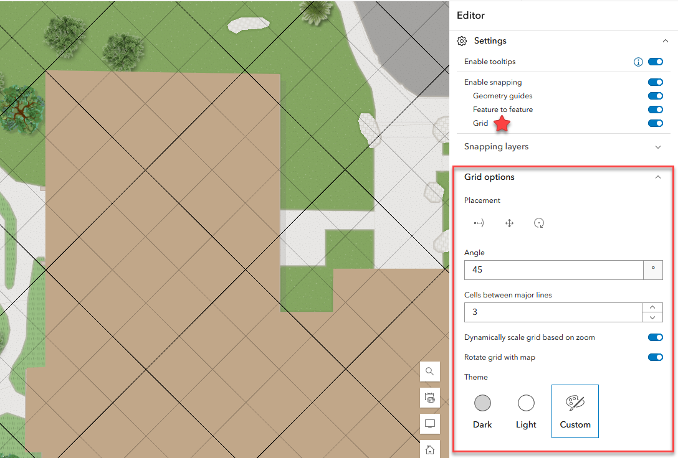The image size is (678, 458).
Task: Turn off Grid snapping toggle
Action: coord(656,123)
